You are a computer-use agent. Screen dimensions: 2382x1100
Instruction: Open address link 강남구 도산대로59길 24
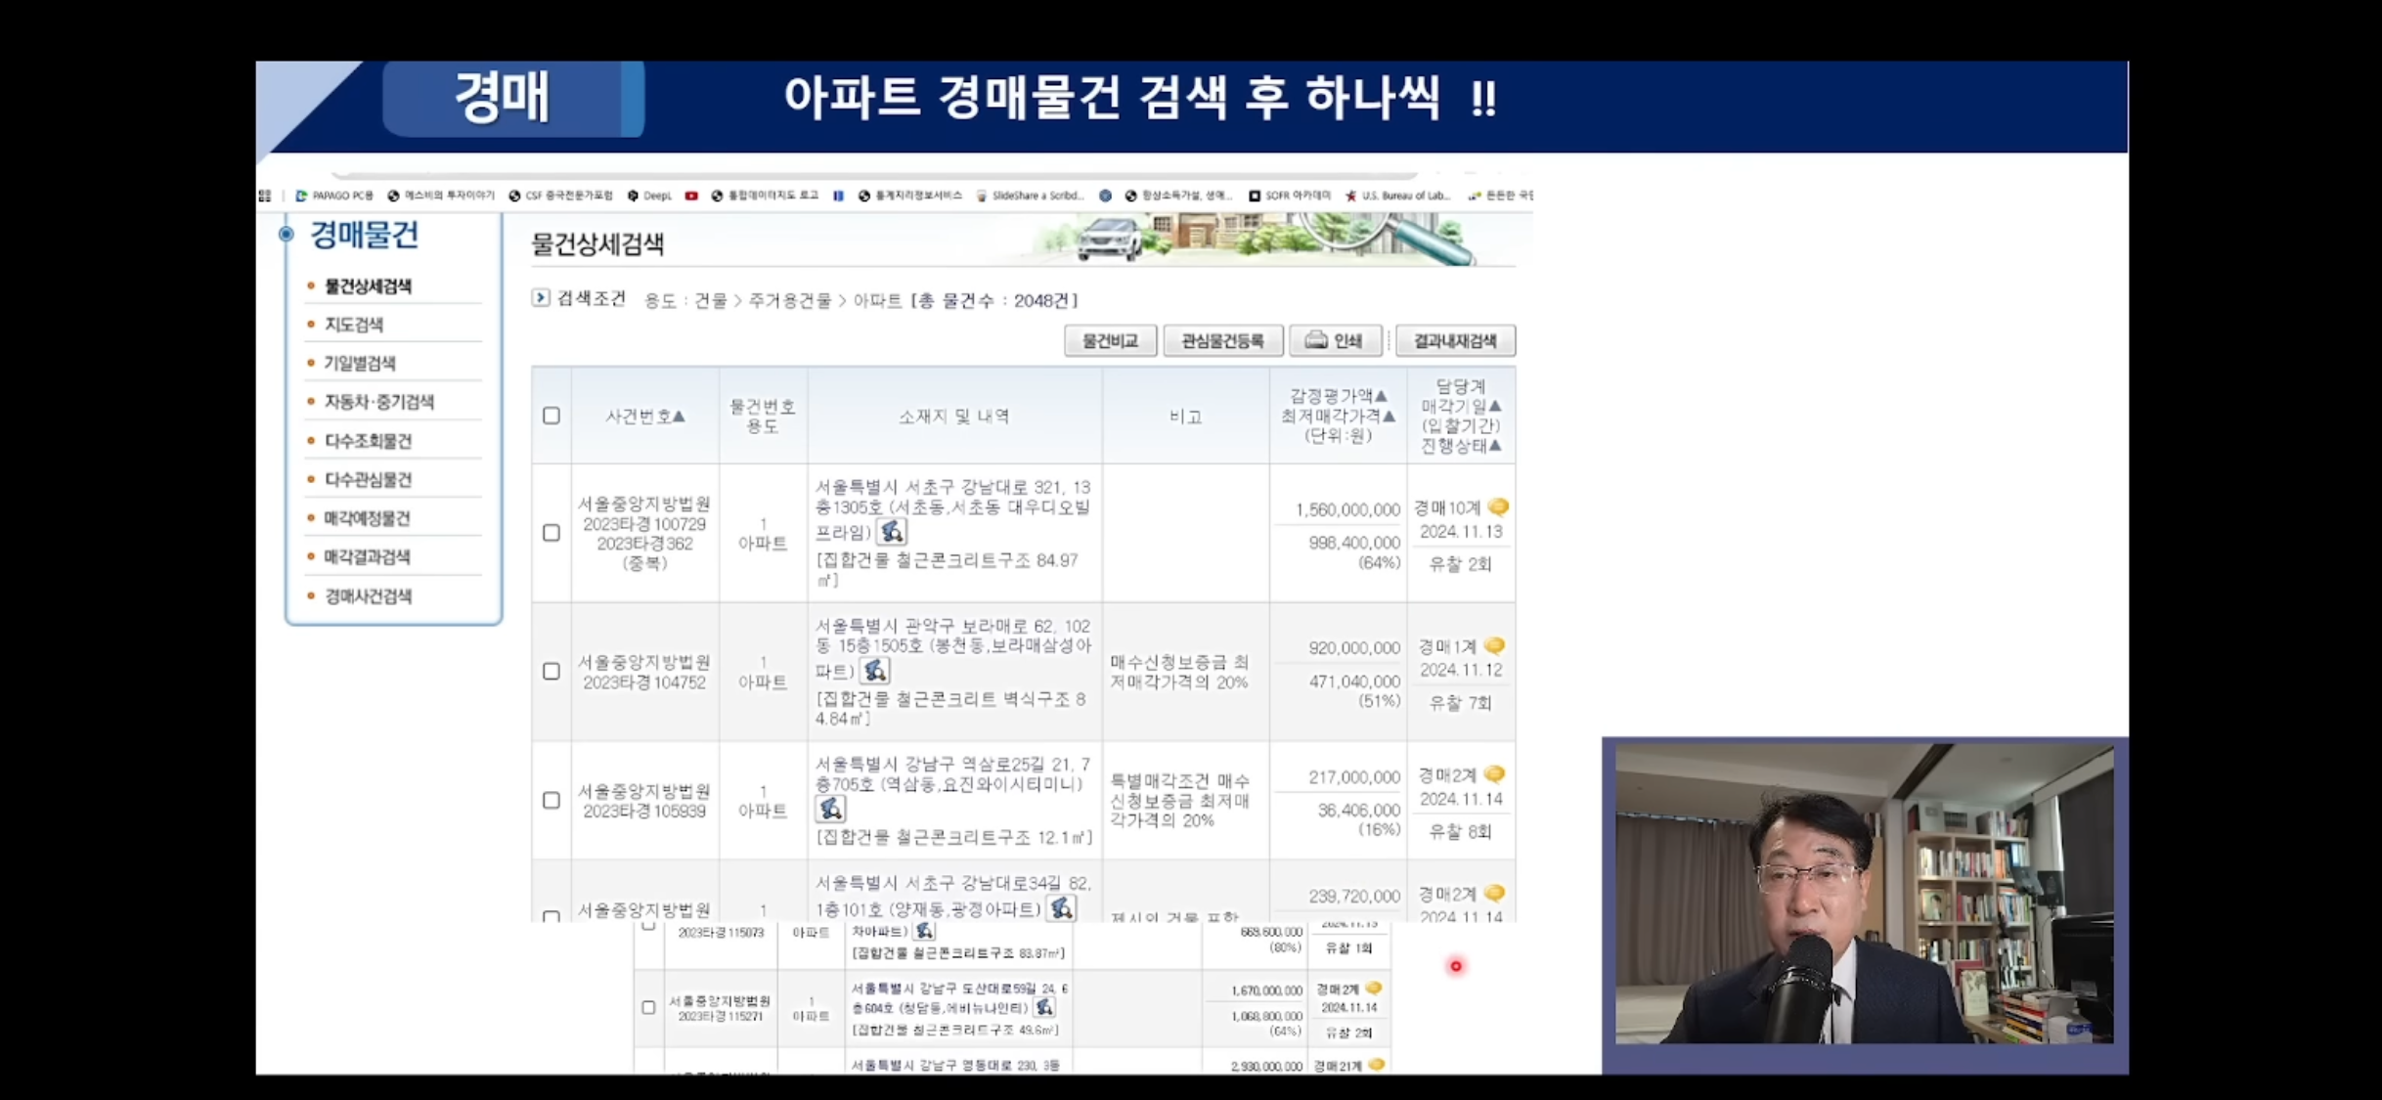959,998
